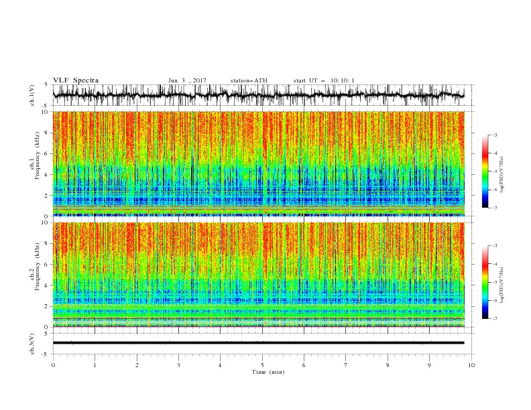The image size is (531, 410).
Task: Click the "4" kHz tick on ch.1 frequency axis
Action: coord(47,175)
